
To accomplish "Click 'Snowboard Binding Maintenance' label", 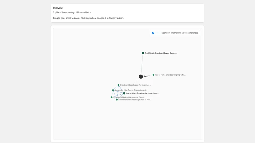I will click(x=129, y=98).
